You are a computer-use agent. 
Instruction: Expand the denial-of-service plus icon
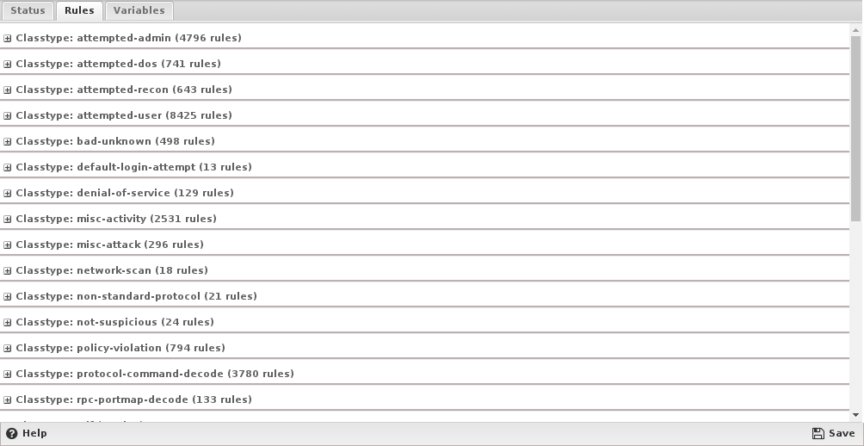pyautogui.click(x=7, y=194)
